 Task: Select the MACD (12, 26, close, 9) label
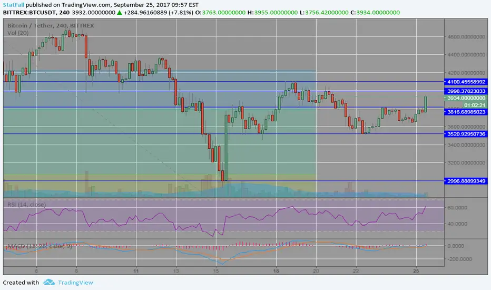point(40,246)
